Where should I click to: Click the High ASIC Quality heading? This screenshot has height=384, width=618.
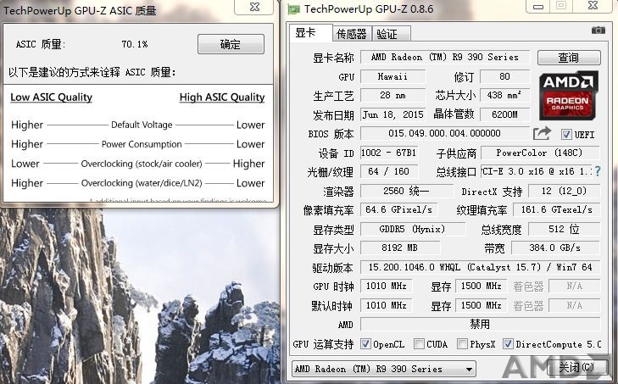tap(222, 97)
